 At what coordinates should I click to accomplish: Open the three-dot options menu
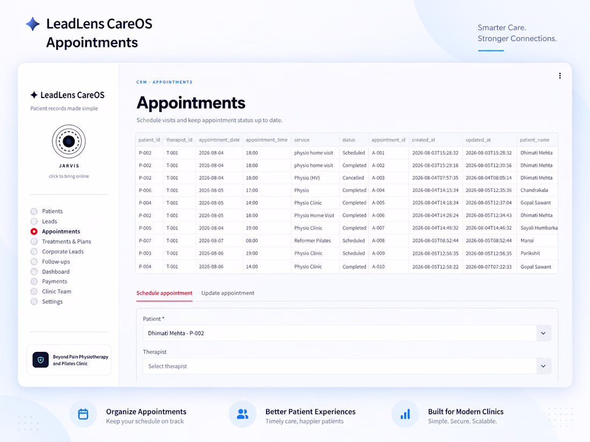click(559, 76)
